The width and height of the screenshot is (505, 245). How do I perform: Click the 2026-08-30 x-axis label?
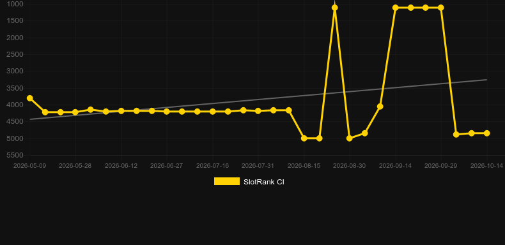pos(350,166)
